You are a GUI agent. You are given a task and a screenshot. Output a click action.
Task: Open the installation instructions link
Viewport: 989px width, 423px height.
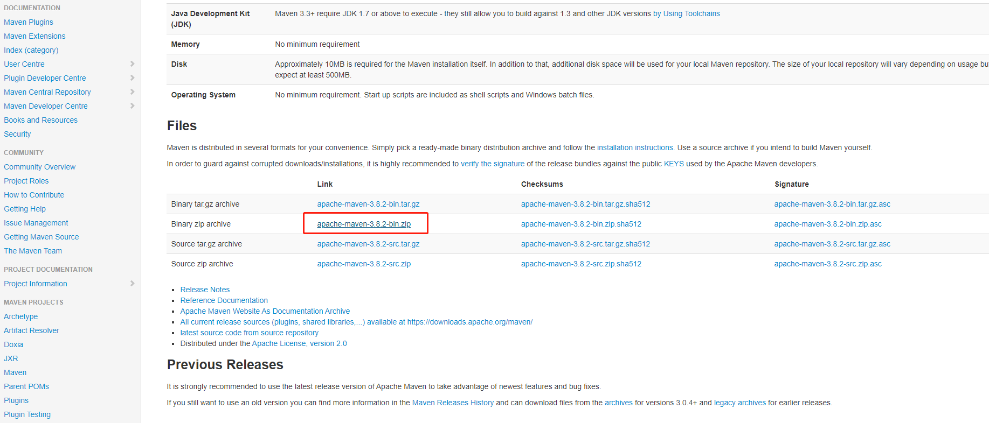tap(636, 147)
